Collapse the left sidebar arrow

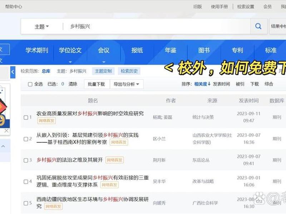(x=13, y=72)
